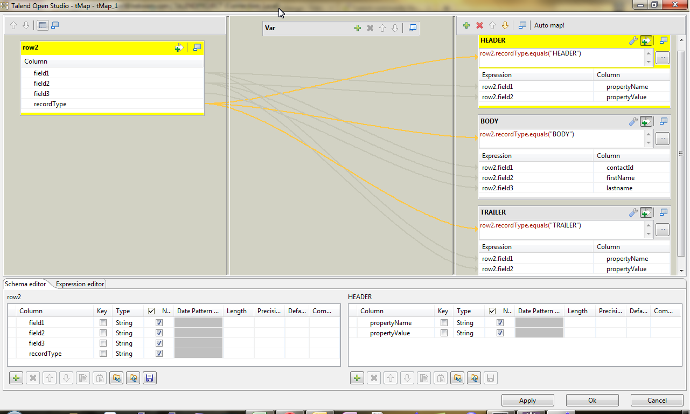The height and width of the screenshot is (414, 690).
Task: Delete the selected output table
Action: [479, 25]
